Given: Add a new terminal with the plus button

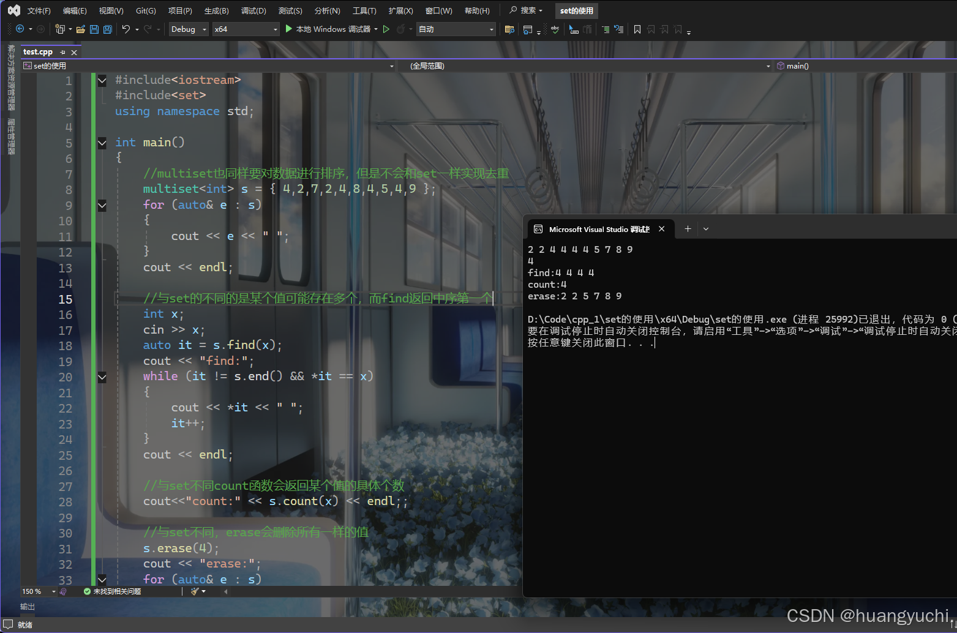Looking at the screenshot, I should [x=687, y=228].
